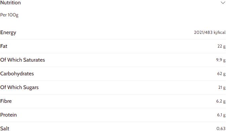Collapse the Nutrition section using the chevron
The image size is (226, 131).
coord(223,3)
